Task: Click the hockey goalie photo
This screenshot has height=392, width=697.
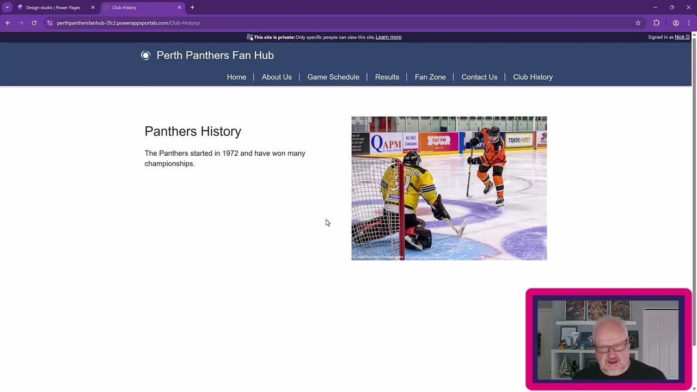Action: (x=449, y=188)
